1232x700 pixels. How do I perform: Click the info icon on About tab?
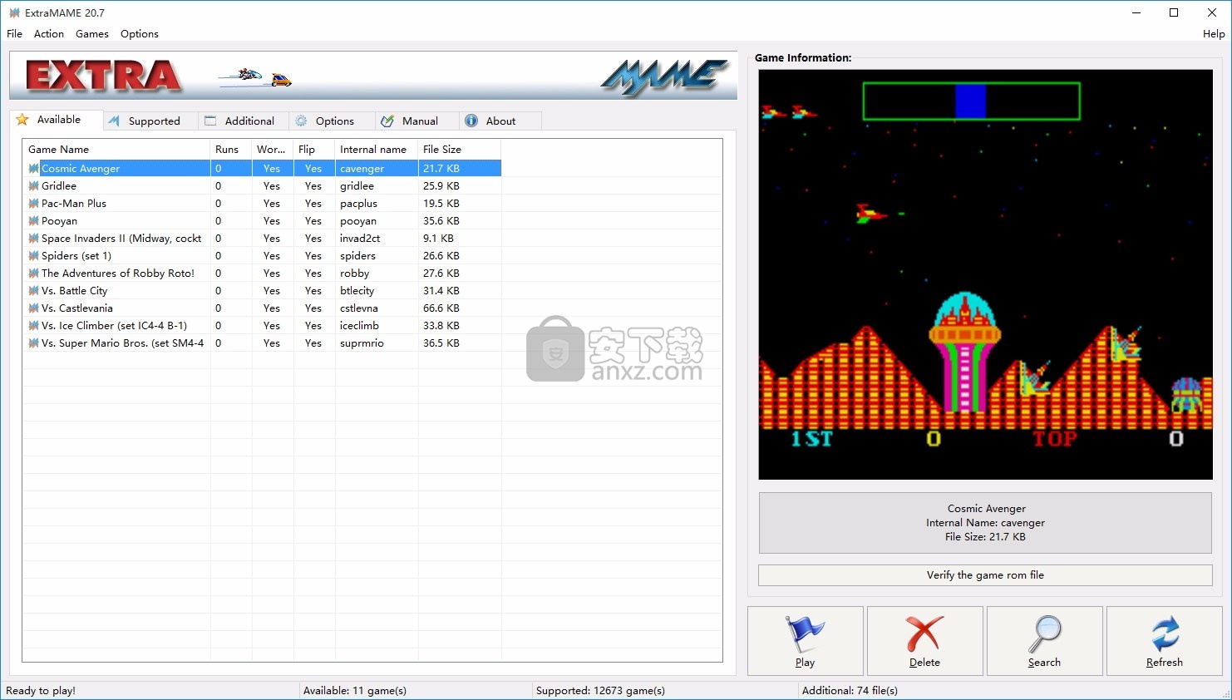pos(471,121)
